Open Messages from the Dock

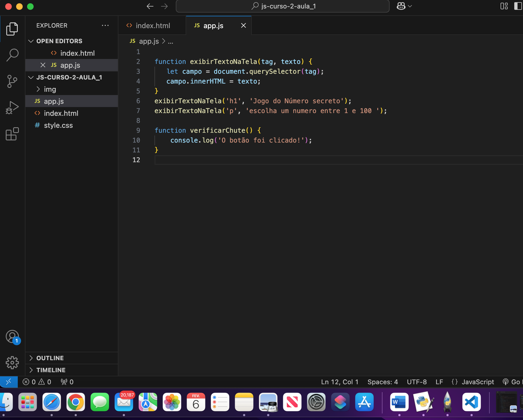[x=100, y=402]
